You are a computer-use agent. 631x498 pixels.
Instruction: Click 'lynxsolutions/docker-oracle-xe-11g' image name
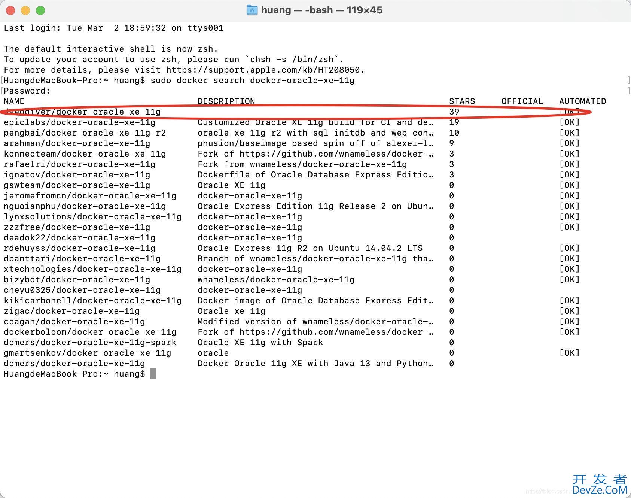pos(93,216)
